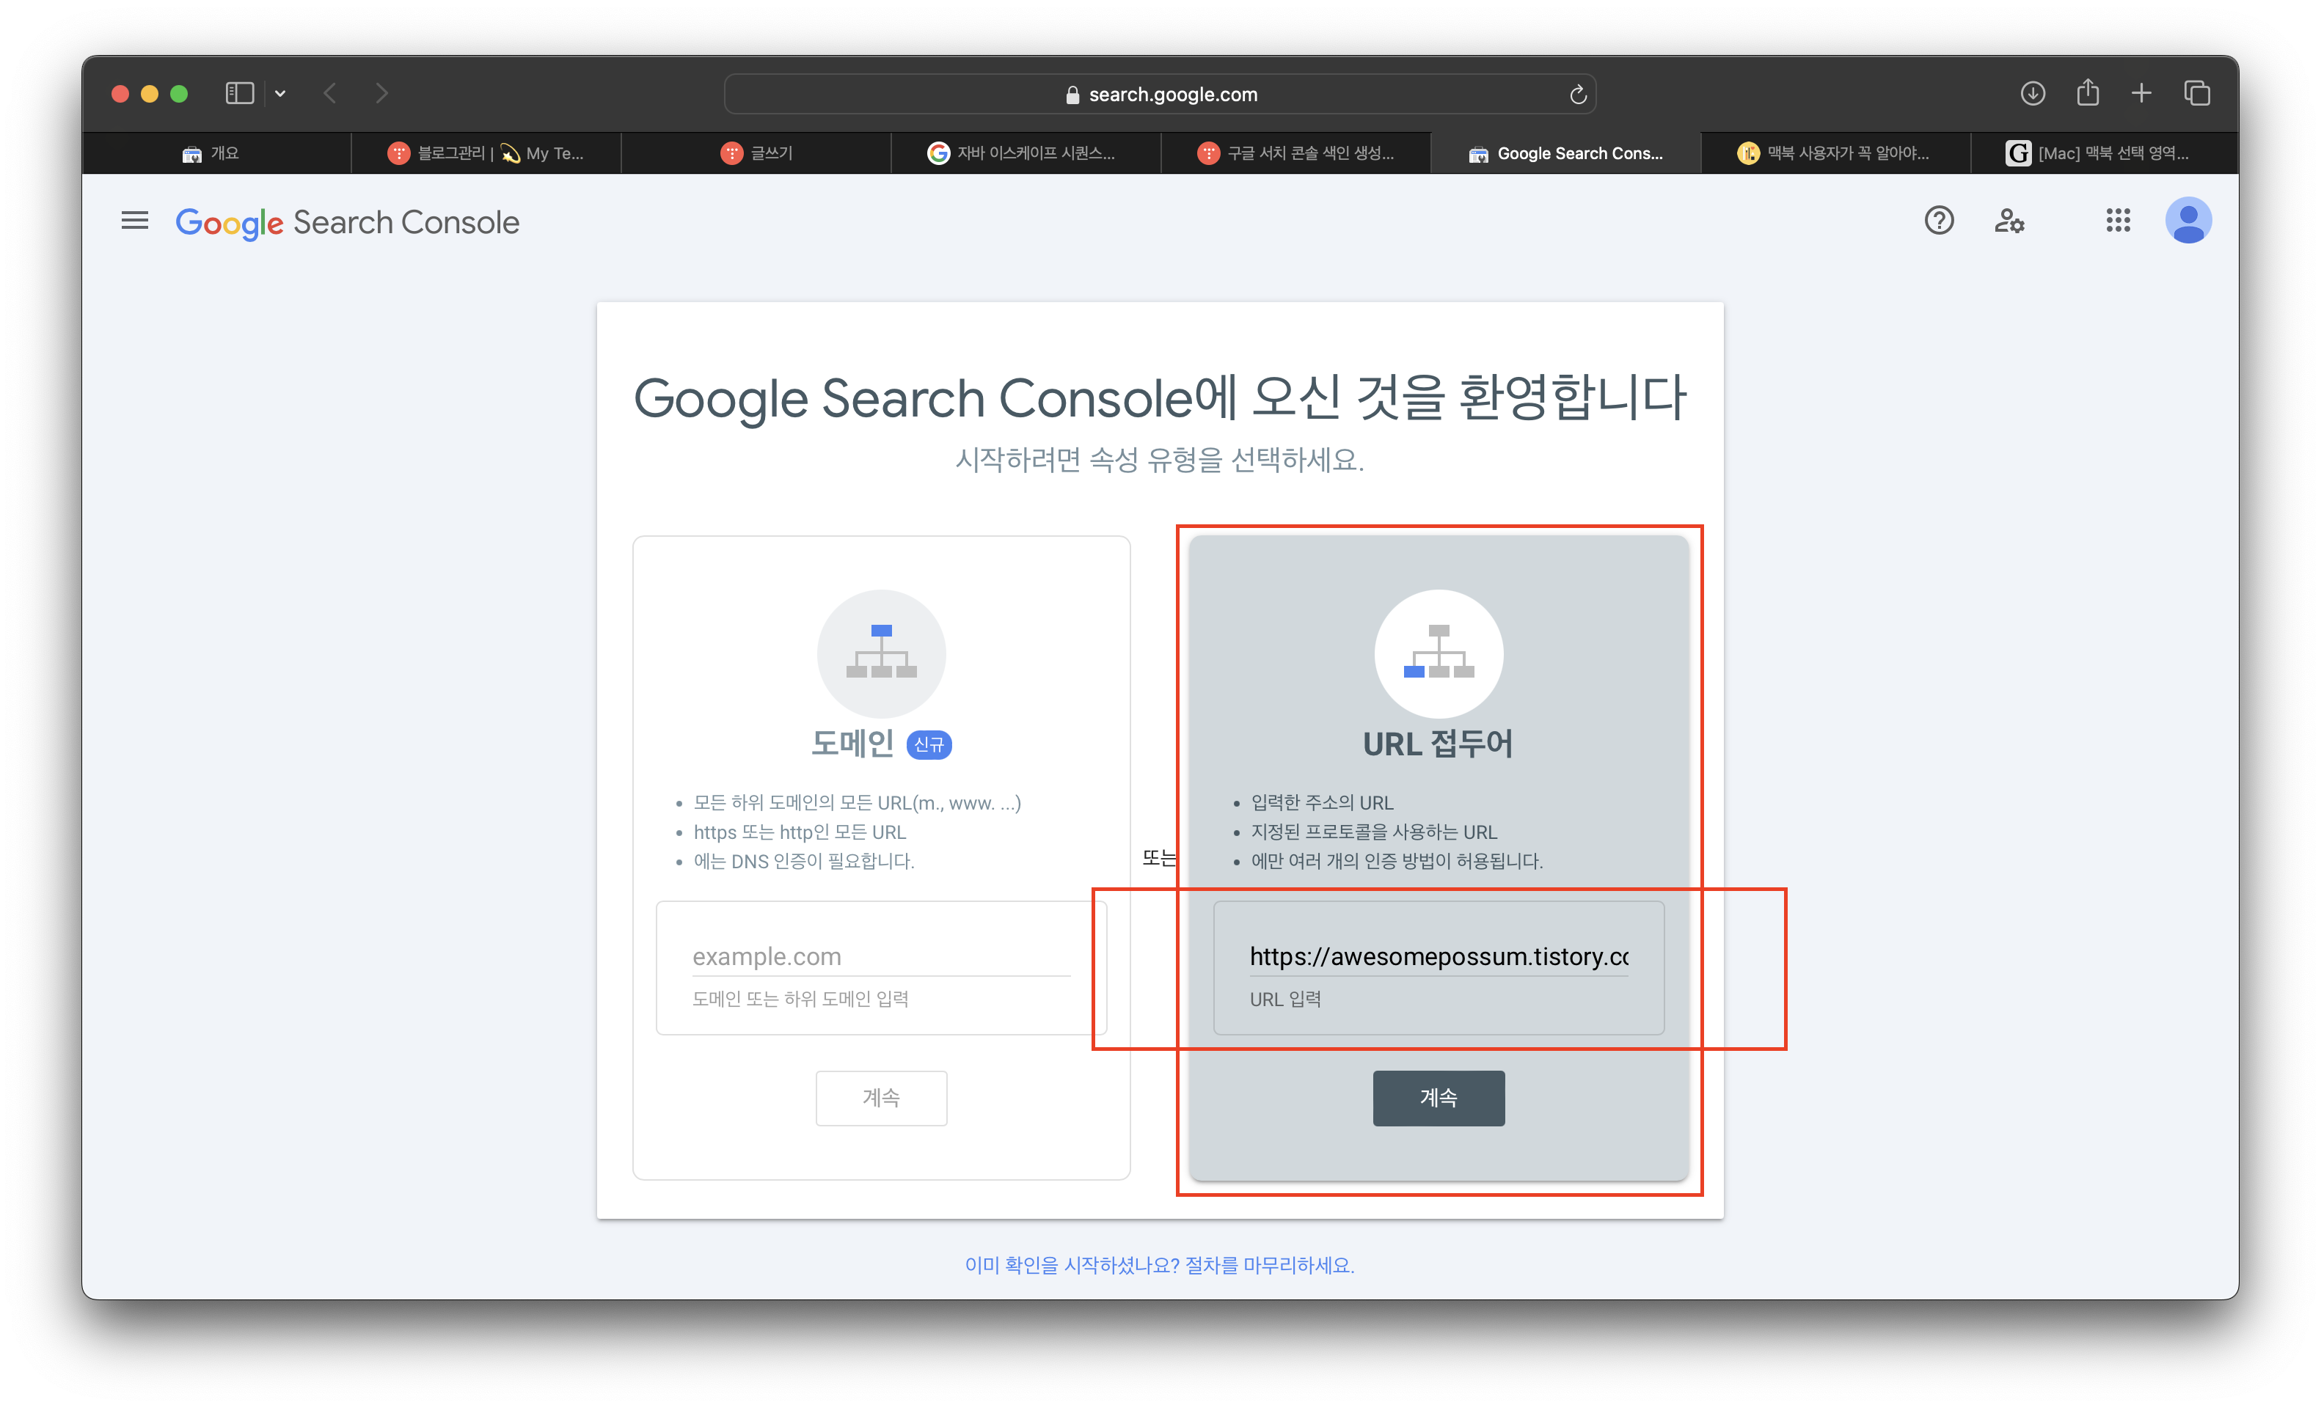
Task: Click https 또는 http인 모든 URL text
Action: point(799,832)
